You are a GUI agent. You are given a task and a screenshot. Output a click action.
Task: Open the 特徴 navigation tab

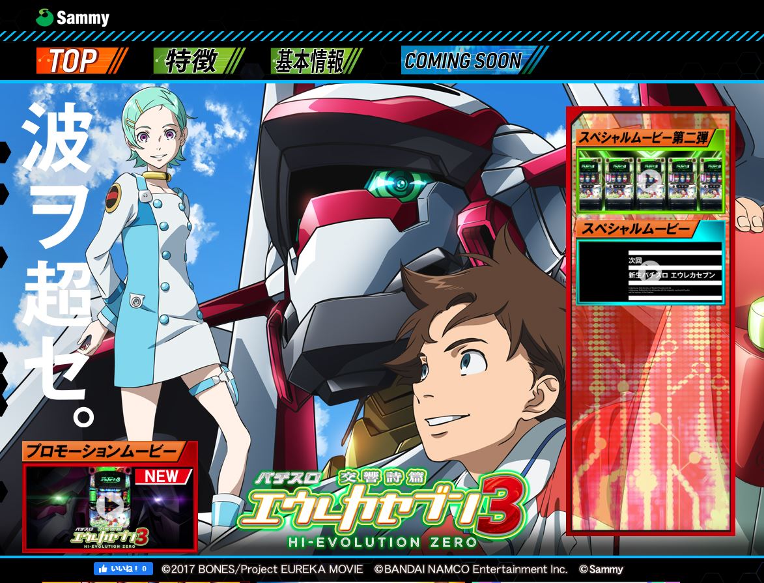coord(199,61)
